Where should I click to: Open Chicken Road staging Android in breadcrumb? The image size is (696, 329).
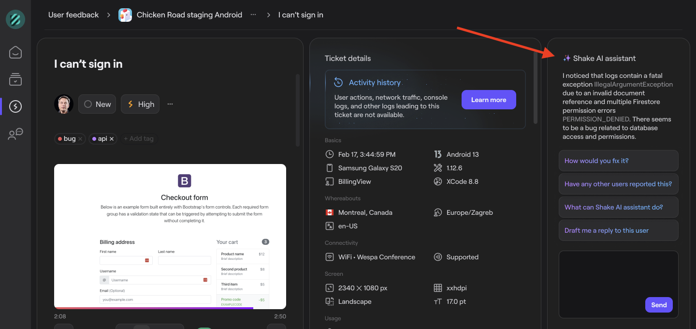[189, 15]
